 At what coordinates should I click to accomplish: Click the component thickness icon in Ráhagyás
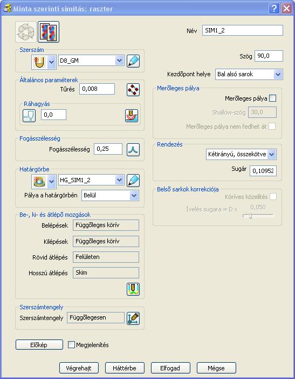(x=132, y=116)
